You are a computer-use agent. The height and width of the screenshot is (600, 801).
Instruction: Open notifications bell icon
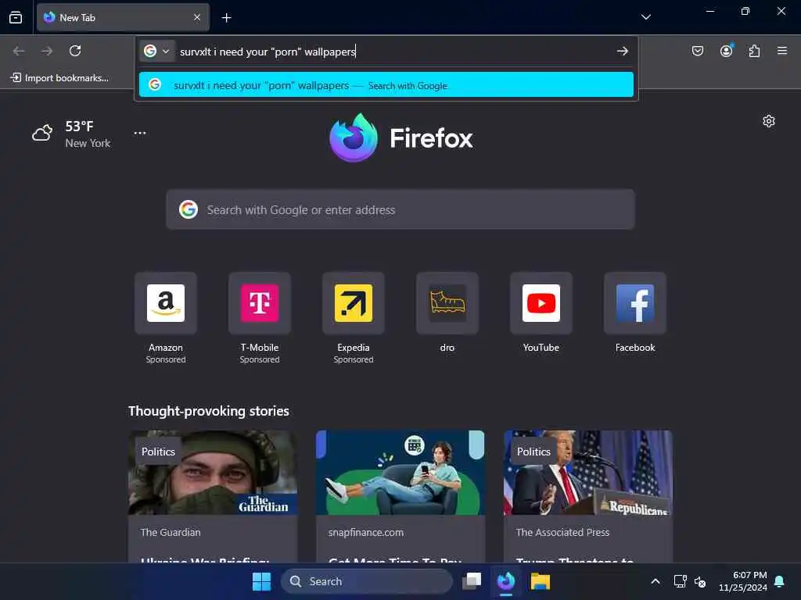[x=779, y=581]
